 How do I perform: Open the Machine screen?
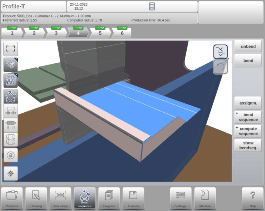point(205,198)
